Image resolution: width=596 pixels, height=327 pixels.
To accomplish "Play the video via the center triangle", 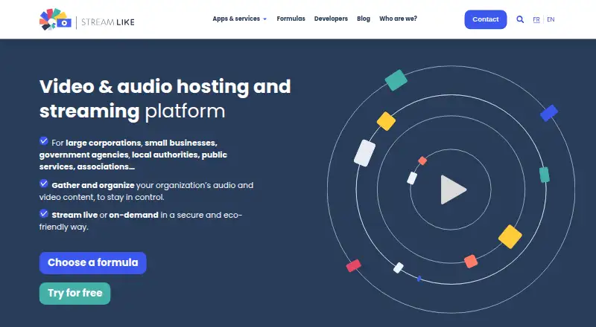I will (x=453, y=190).
